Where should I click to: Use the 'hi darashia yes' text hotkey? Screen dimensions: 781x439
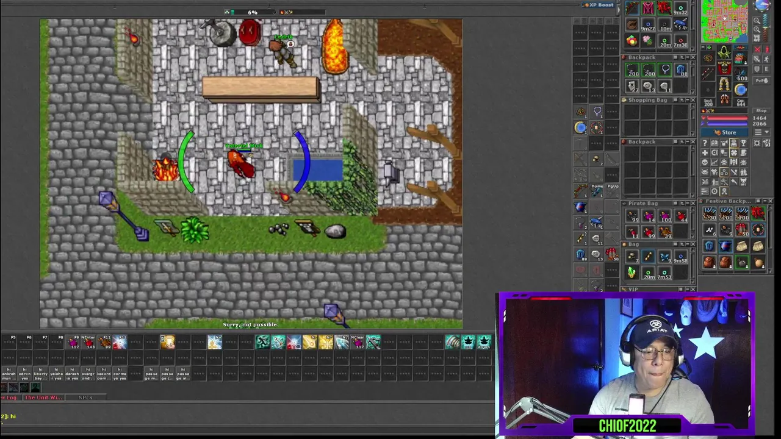click(x=73, y=374)
